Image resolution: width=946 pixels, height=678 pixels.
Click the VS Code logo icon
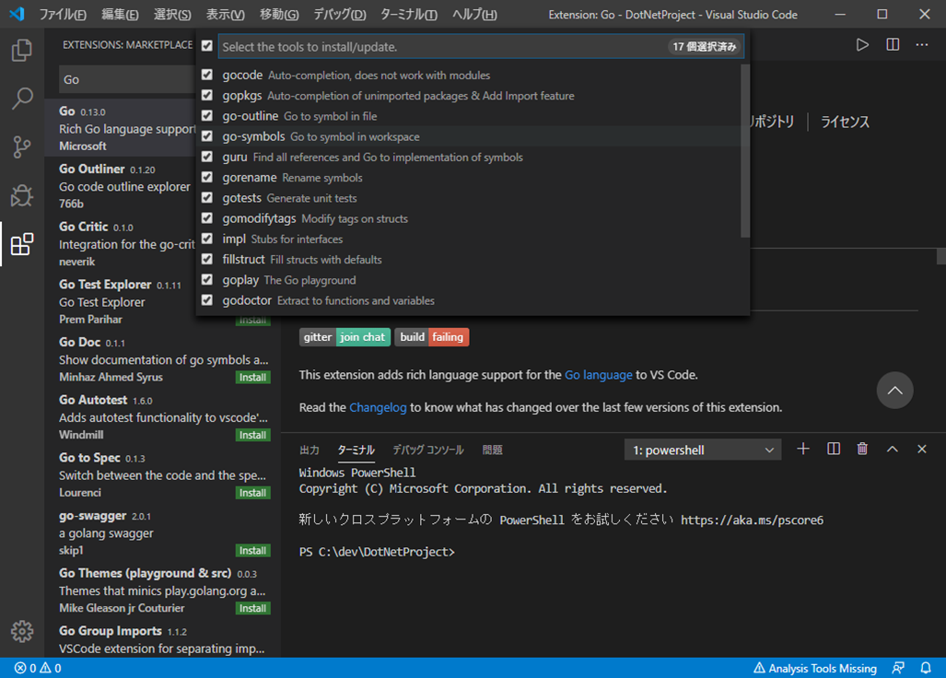pos(17,14)
